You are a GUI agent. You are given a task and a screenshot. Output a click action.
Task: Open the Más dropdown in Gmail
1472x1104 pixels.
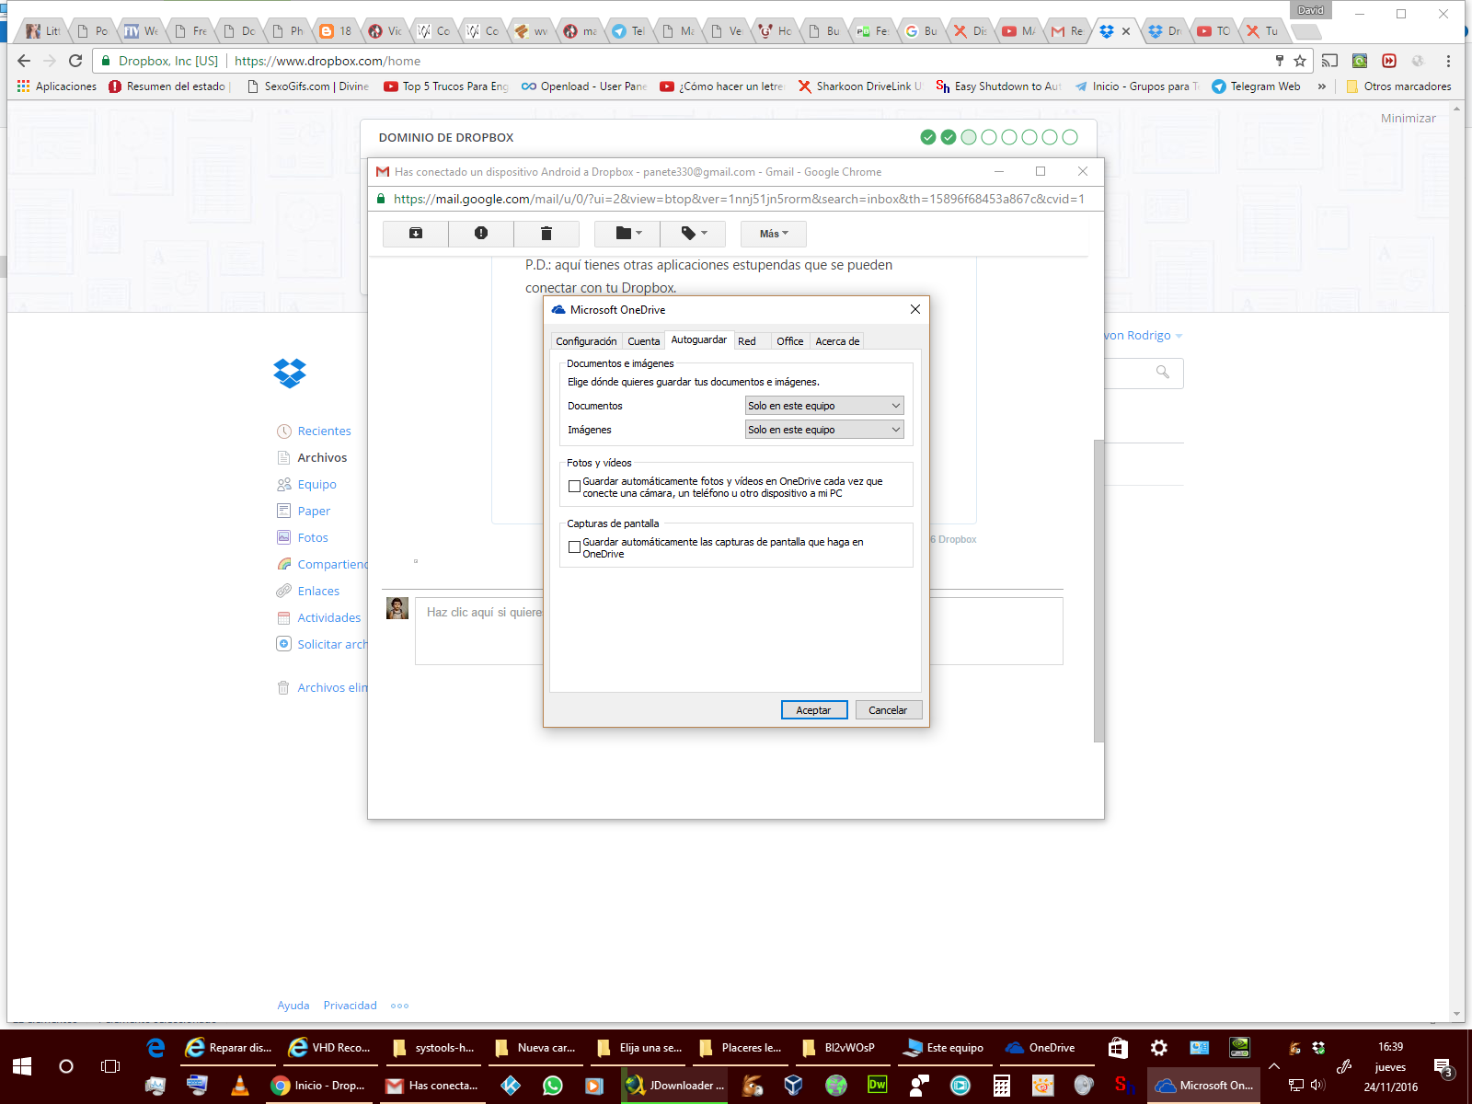pos(773,234)
